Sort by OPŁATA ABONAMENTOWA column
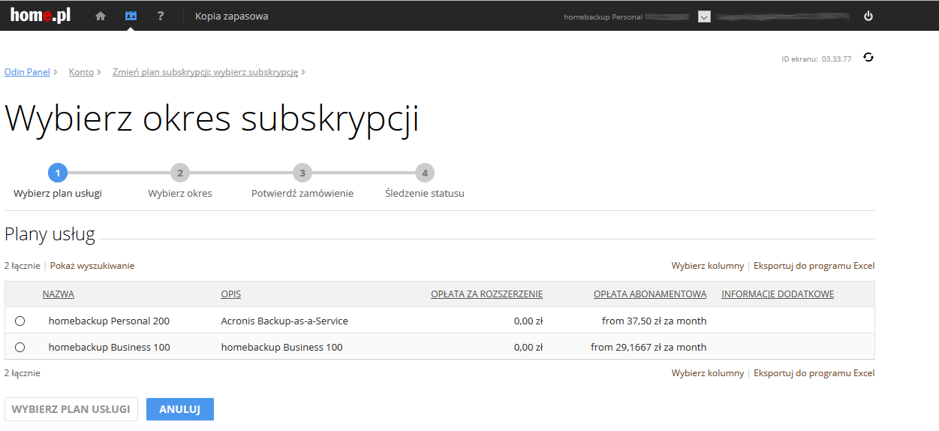Viewport: 939px width, 431px height. (x=650, y=294)
